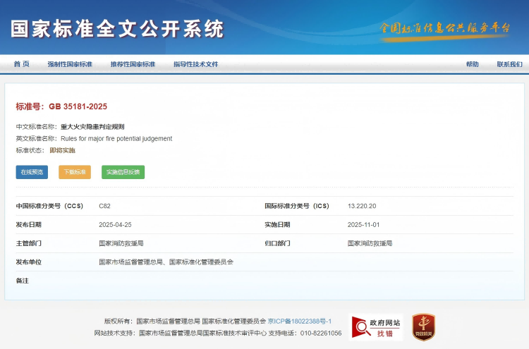Click the green 实施信息反馈 button
This screenshot has width=529, height=349.
123,172
